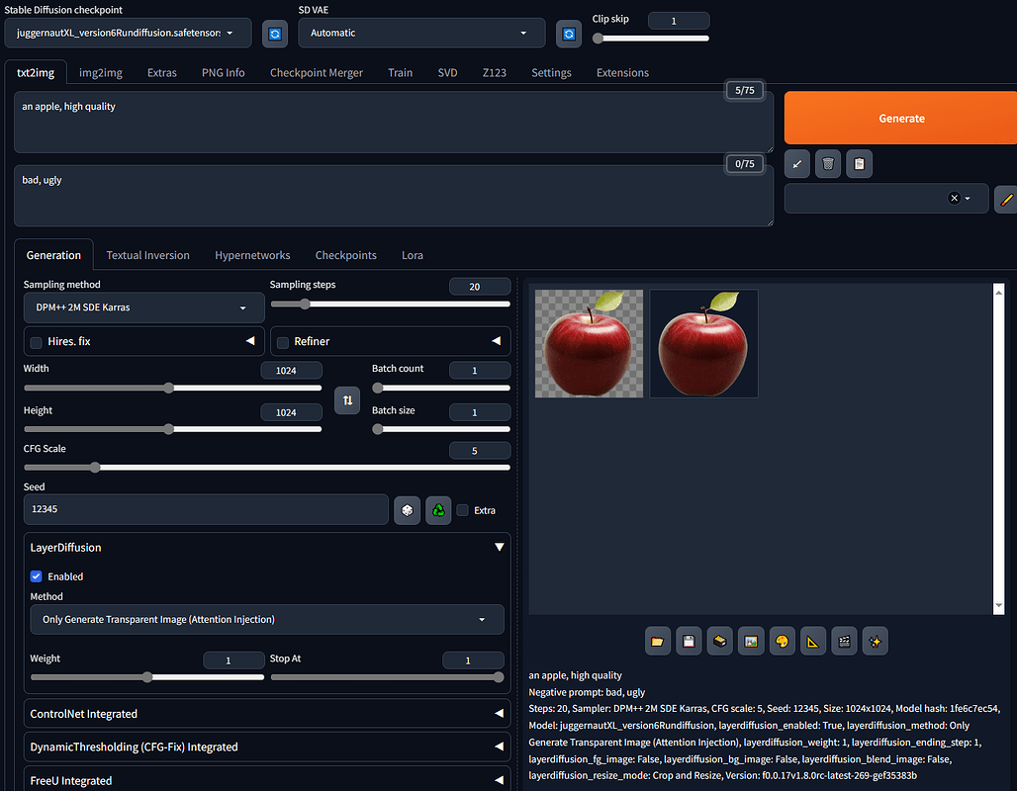Screen dimensions: 1017x791
Task: Select the transparent apple thumbnail
Action: pyautogui.click(x=589, y=344)
